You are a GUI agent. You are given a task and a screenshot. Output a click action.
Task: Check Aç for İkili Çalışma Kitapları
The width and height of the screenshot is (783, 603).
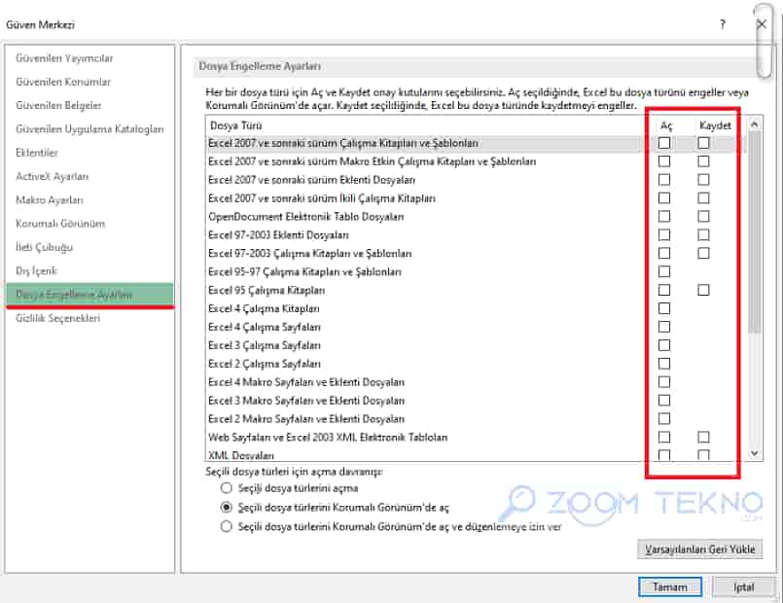point(664,198)
